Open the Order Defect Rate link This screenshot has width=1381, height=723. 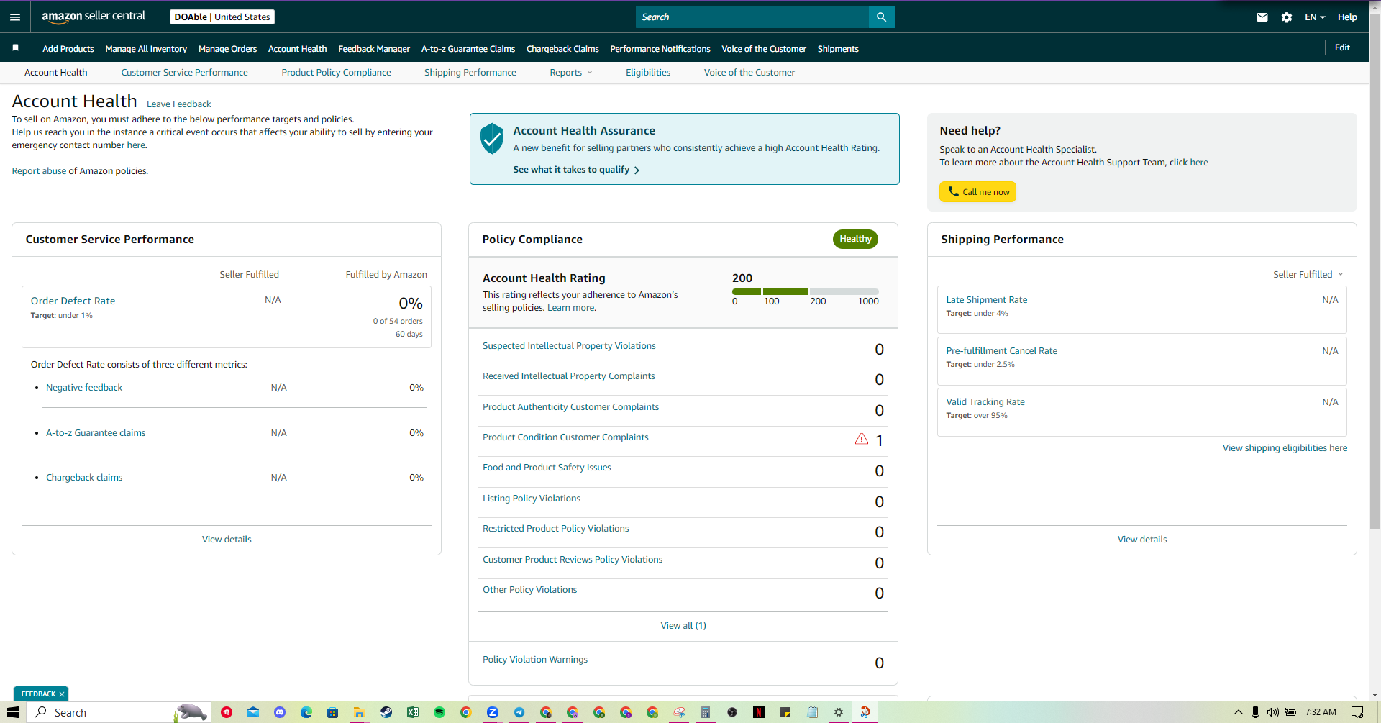(x=73, y=301)
